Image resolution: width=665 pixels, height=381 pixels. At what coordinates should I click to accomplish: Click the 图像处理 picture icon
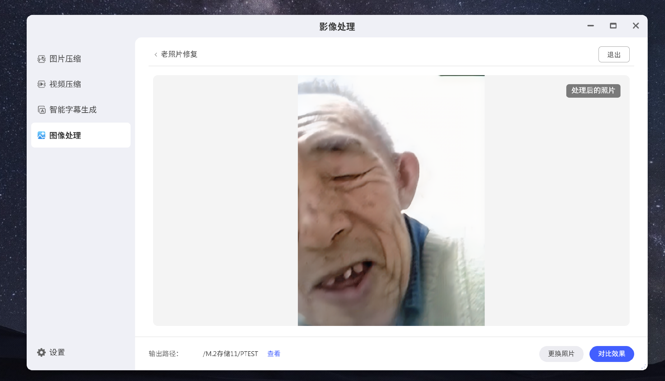[42, 135]
